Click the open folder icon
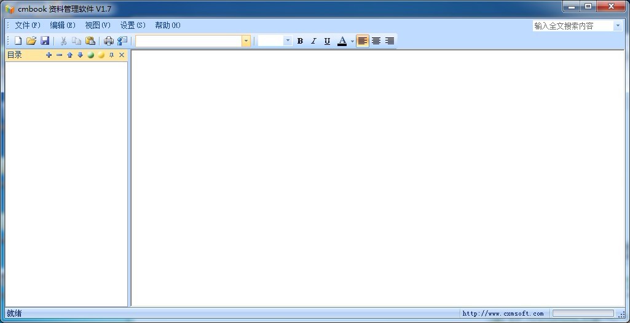Viewport: 630px width, 323px height. click(x=31, y=41)
